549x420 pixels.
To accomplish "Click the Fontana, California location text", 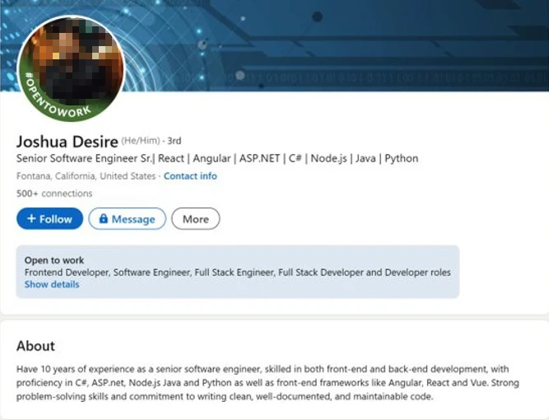I will click(86, 176).
